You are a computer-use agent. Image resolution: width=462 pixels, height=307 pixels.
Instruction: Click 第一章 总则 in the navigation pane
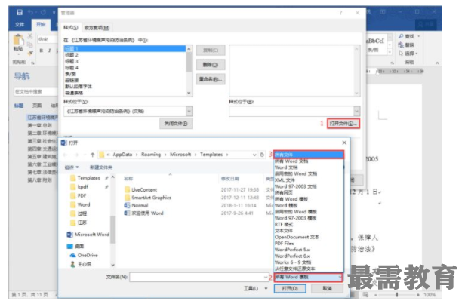click(39, 125)
